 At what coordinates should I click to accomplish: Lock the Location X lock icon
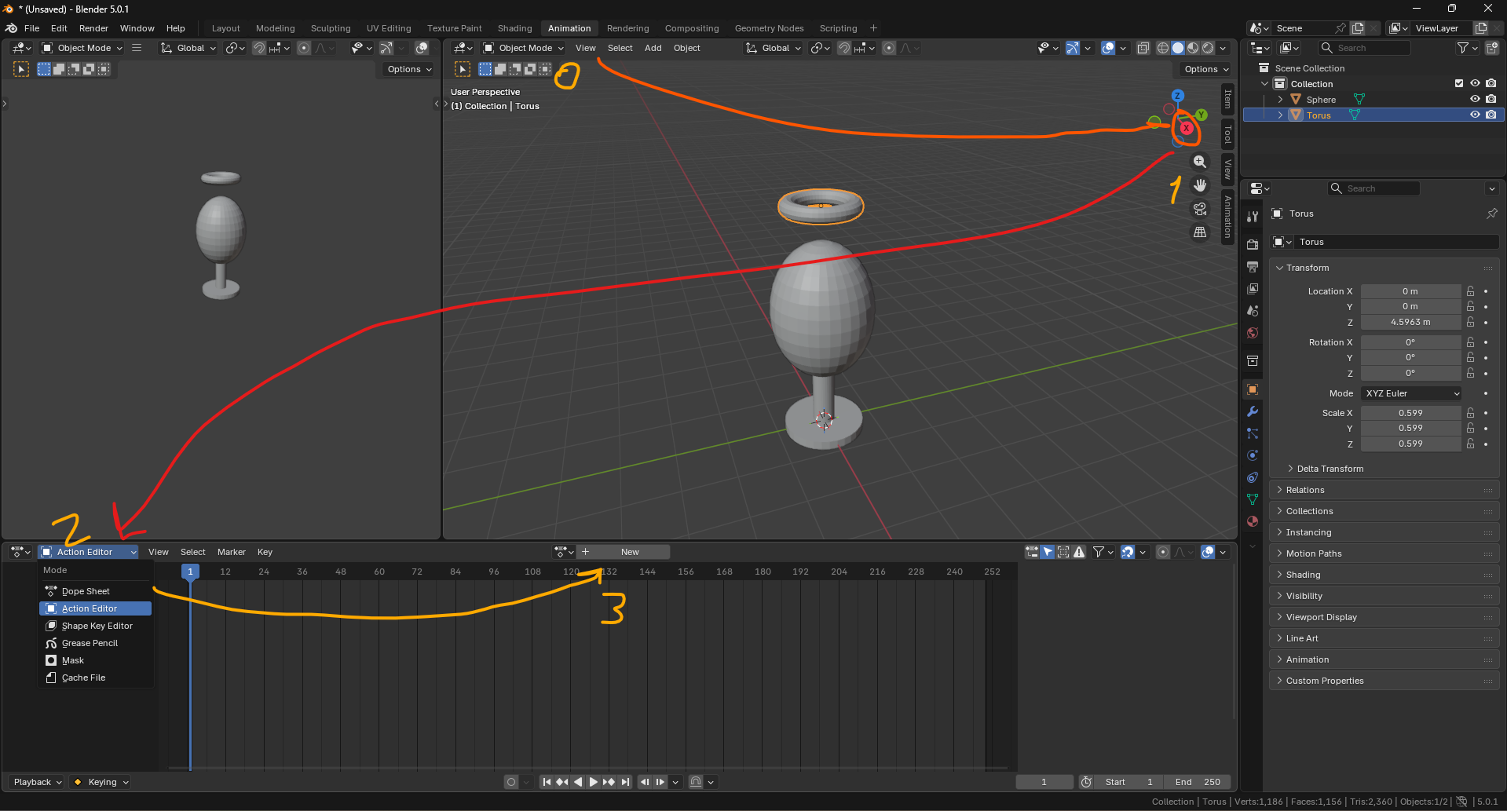click(x=1470, y=291)
